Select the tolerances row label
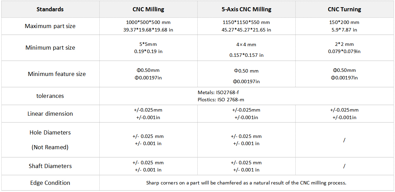Viewport: 395px width, 192px height. (x=50, y=96)
